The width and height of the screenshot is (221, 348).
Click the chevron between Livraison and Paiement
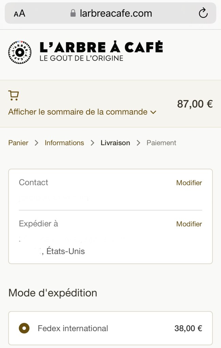click(x=138, y=143)
